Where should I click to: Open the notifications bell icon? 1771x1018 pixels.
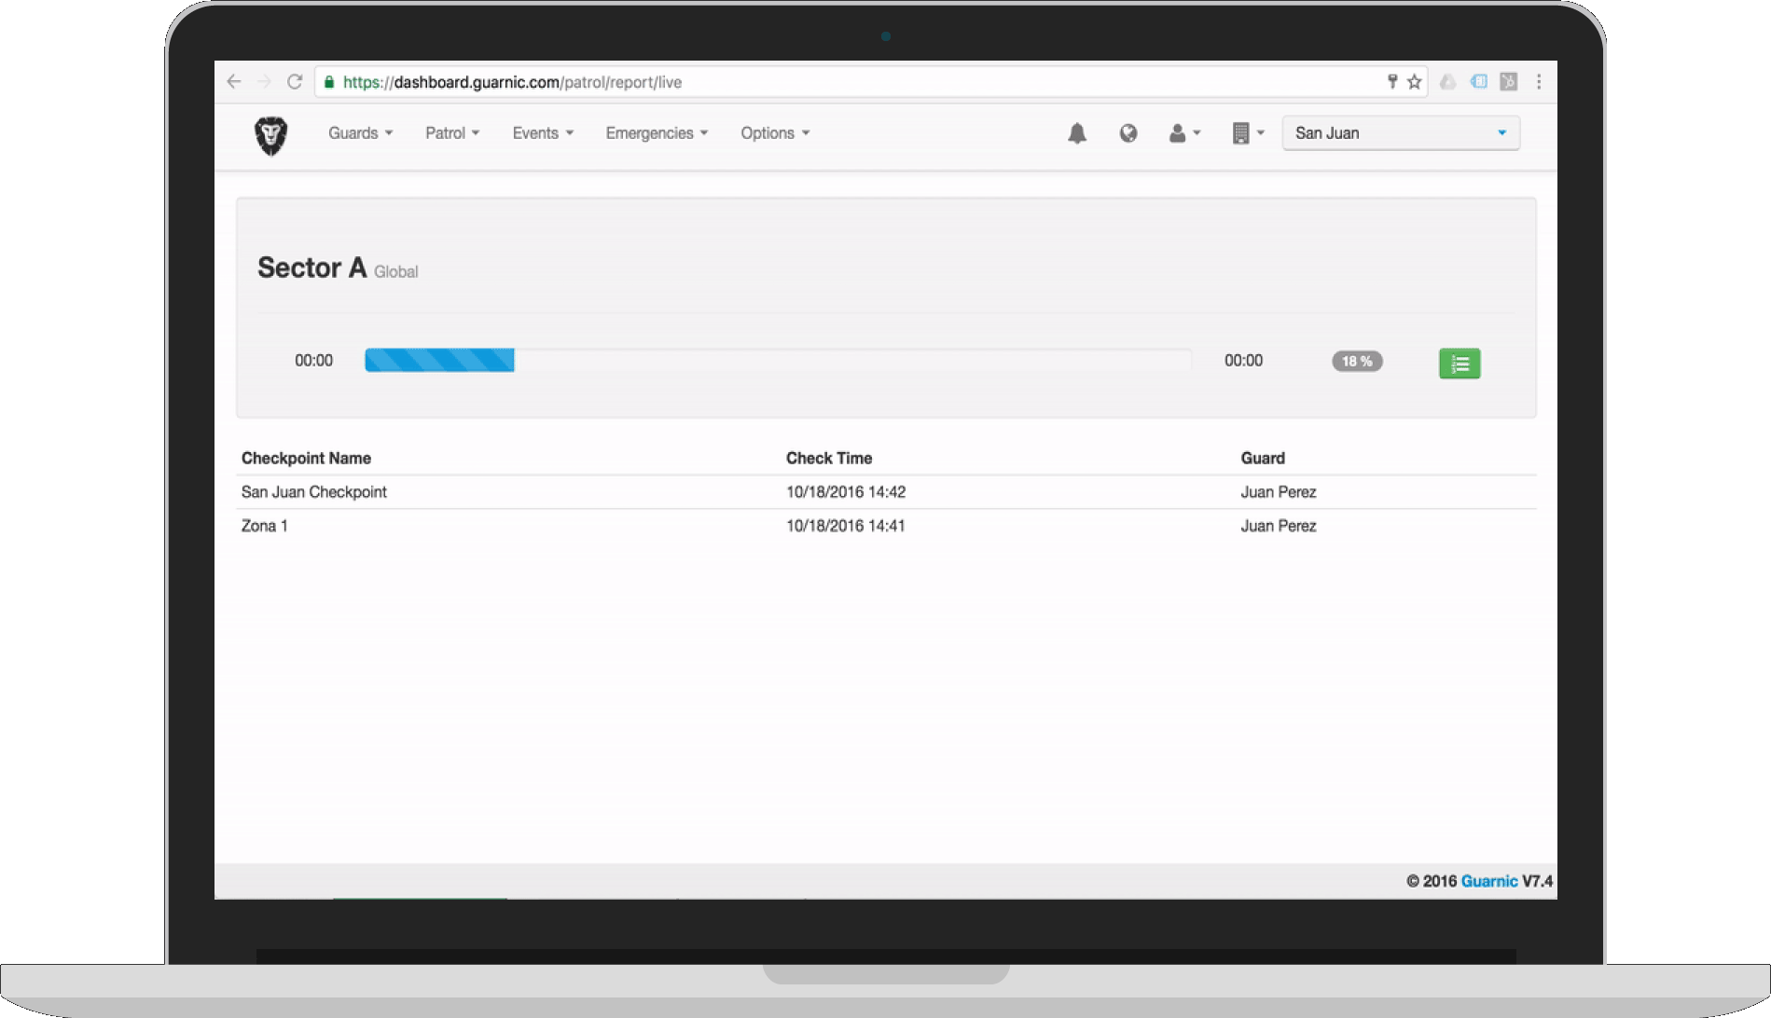[x=1077, y=133]
